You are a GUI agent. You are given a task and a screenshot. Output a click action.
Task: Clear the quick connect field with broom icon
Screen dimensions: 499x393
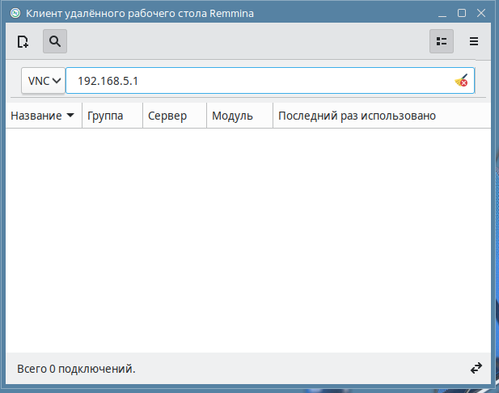461,81
